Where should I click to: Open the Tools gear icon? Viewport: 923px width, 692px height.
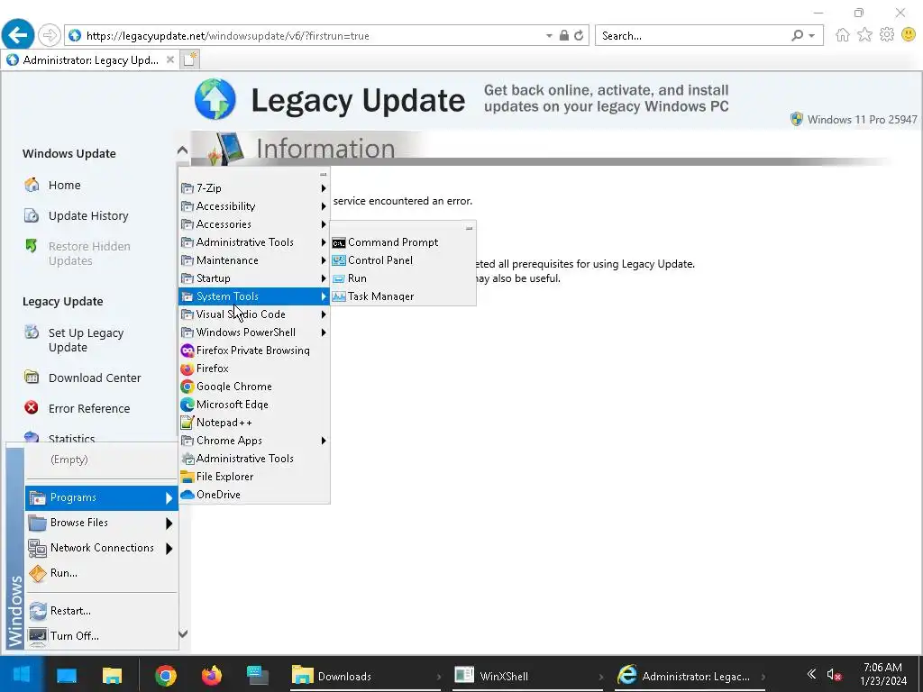click(x=887, y=35)
